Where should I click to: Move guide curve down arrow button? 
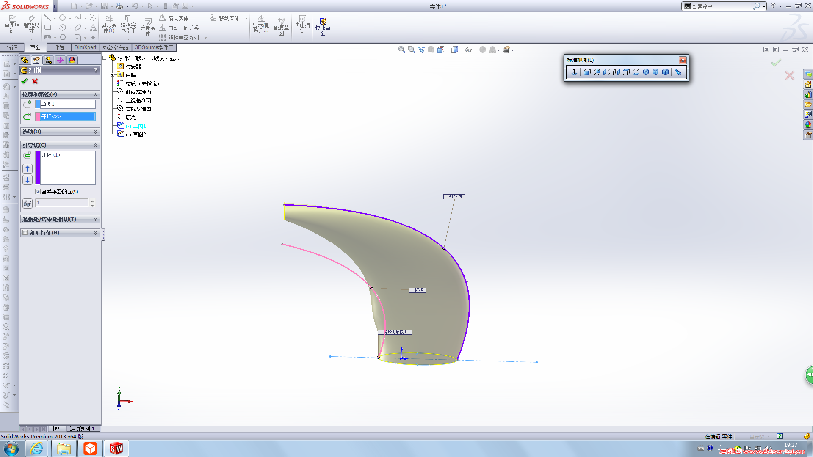point(28,180)
